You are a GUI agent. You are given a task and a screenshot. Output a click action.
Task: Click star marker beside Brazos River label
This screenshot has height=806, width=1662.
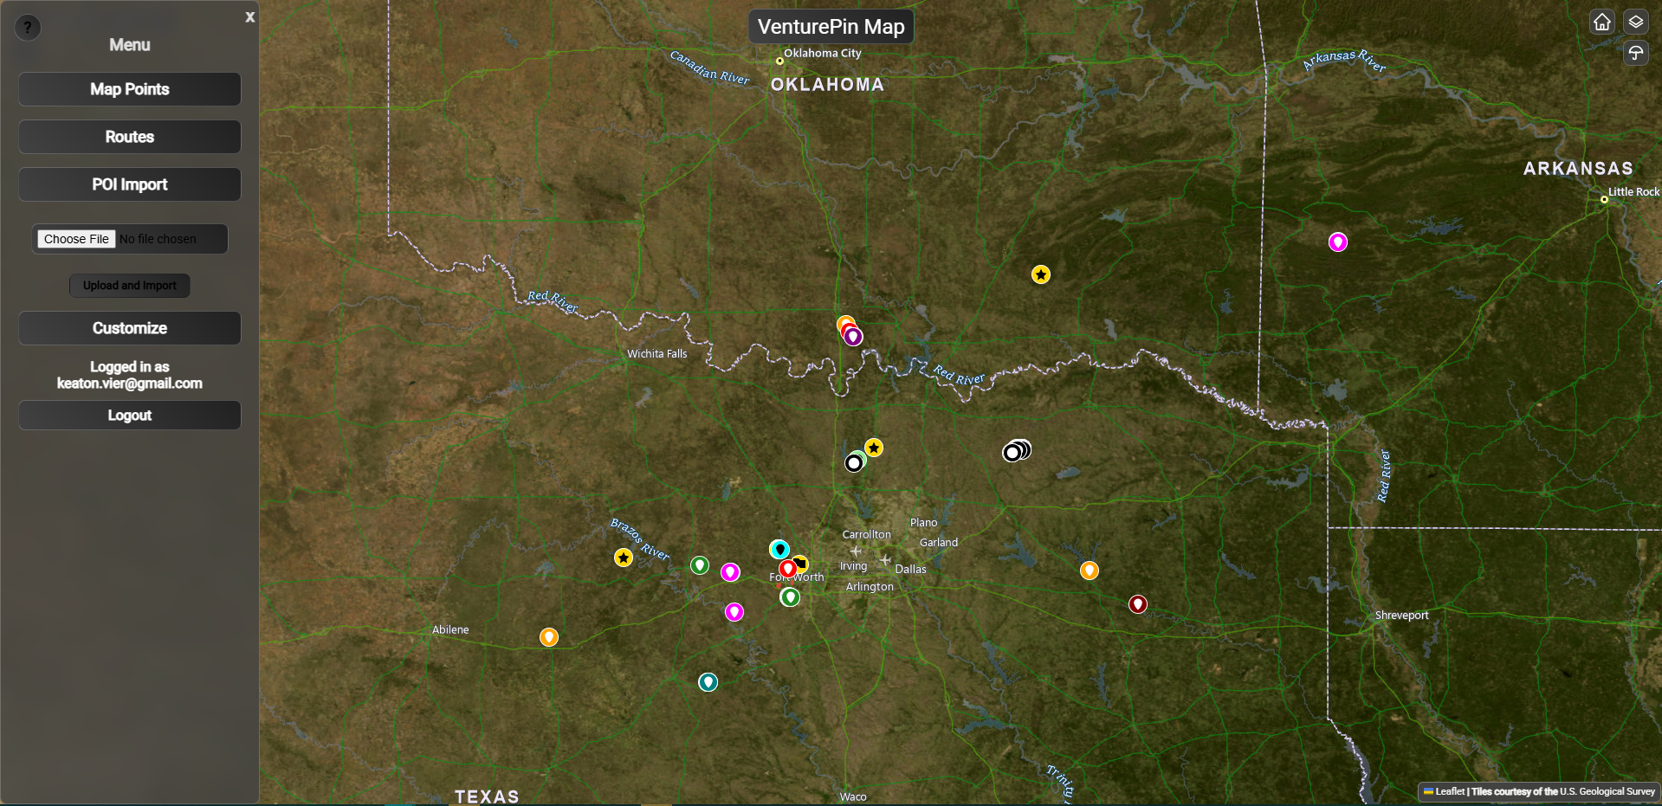624,558
